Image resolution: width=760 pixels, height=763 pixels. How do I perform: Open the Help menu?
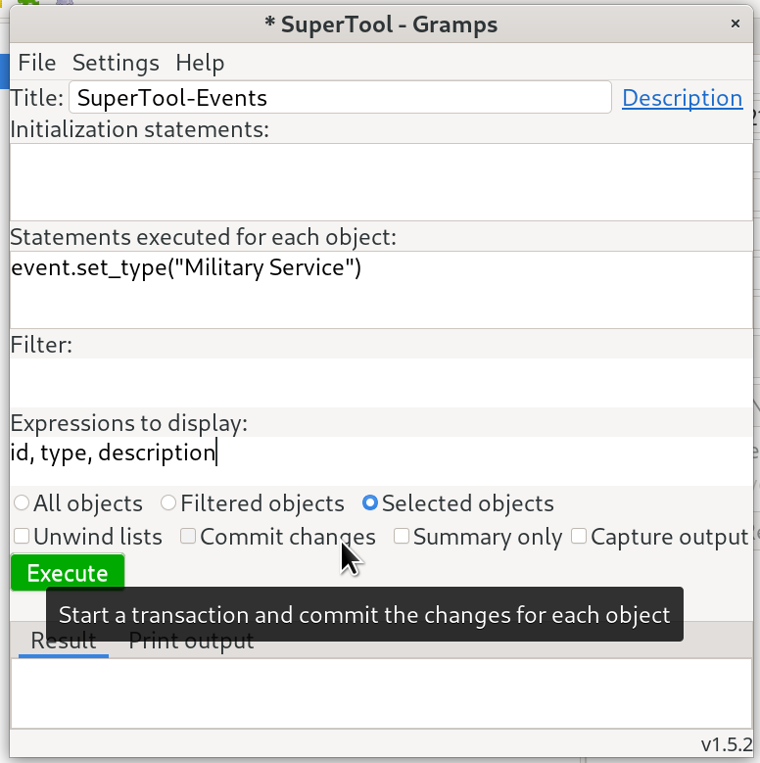coord(200,63)
